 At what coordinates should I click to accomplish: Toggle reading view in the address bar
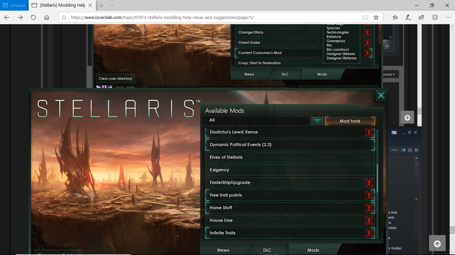[365, 17]
